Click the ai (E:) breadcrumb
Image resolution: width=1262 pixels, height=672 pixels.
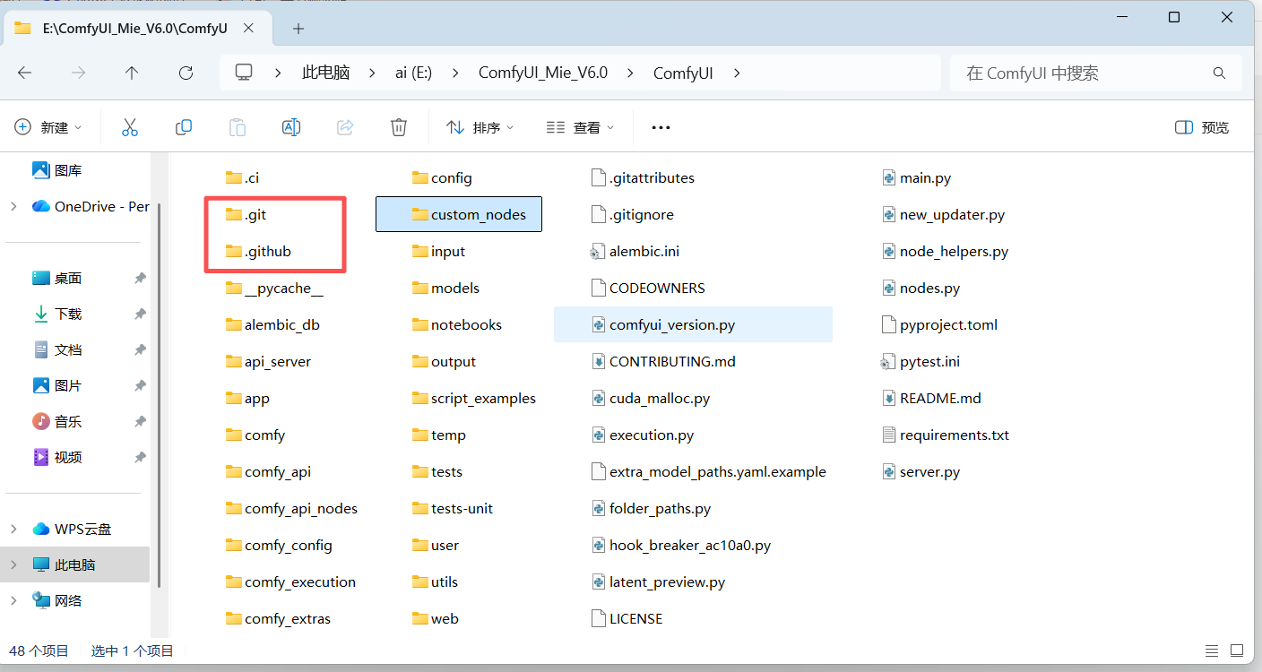click(x=414, y=73)
